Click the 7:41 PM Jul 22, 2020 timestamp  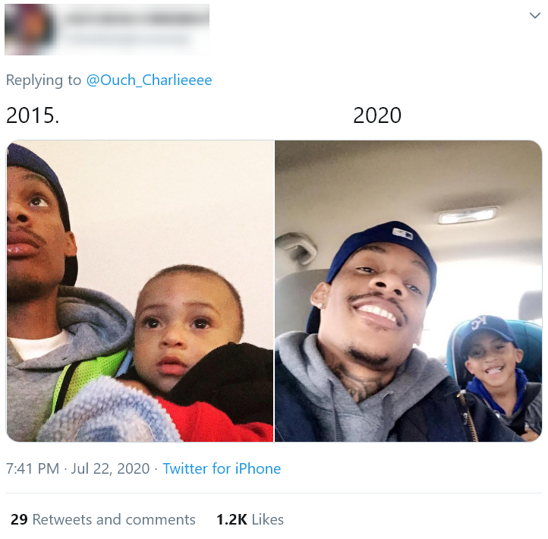[x=77, y=468]
